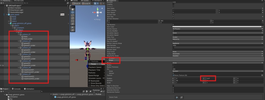
Task: Open the Scaling Mode dropdown
Action: pyautogui.click(x=218, y=39)
